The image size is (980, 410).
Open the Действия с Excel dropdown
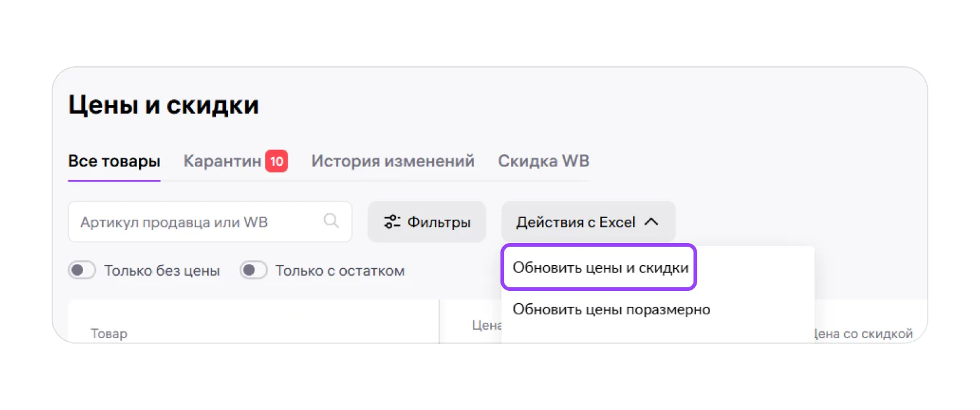[587, 222]
